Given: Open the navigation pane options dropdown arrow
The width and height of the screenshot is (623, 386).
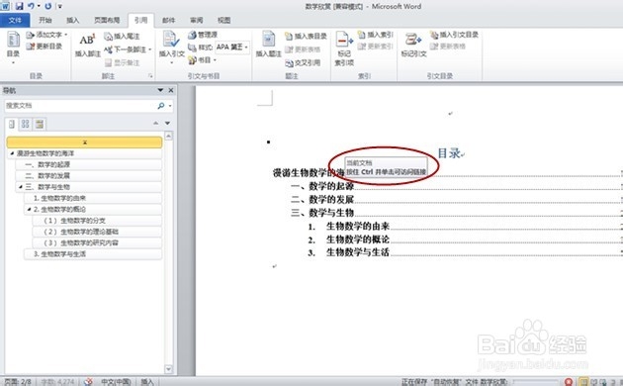Looking at the screenshot, I should point(160,90).
